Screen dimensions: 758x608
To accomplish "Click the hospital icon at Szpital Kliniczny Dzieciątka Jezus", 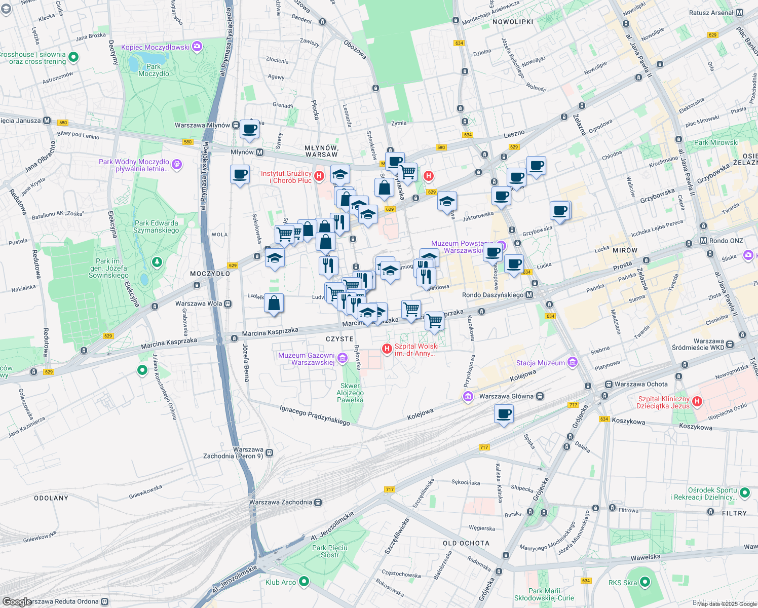I will tap(698, 400).
